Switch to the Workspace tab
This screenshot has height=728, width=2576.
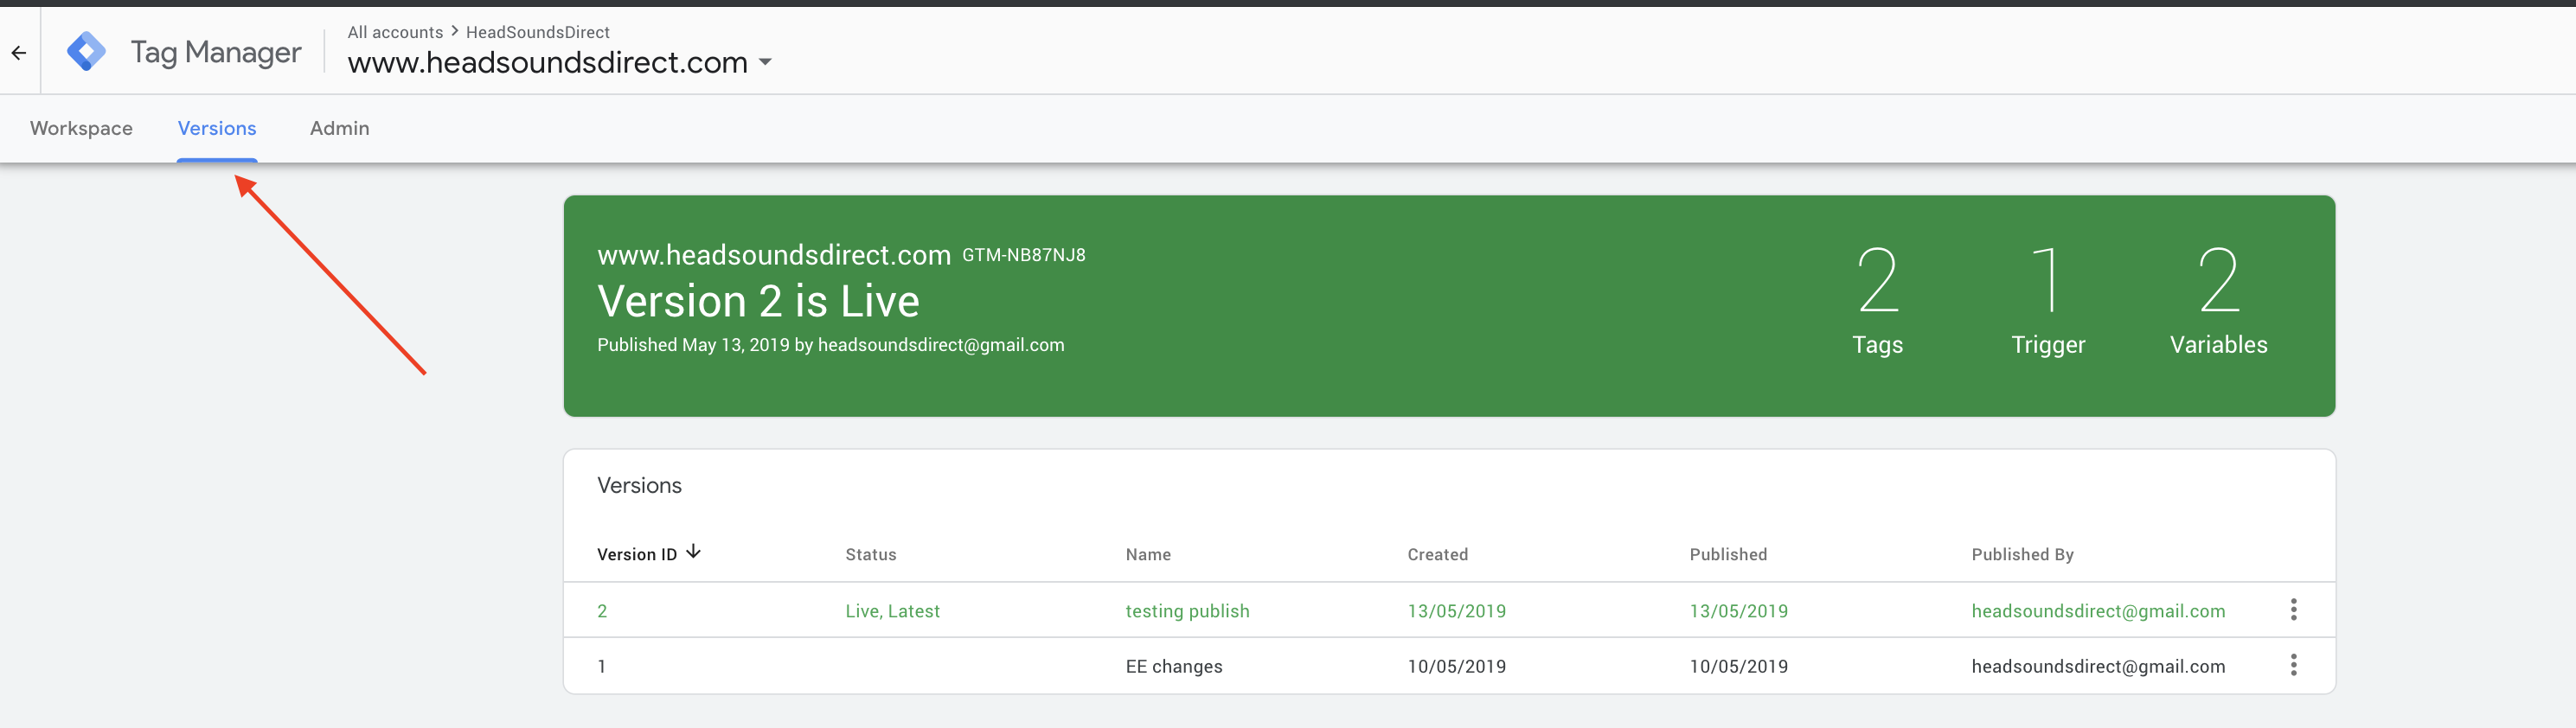pos(81,128)
